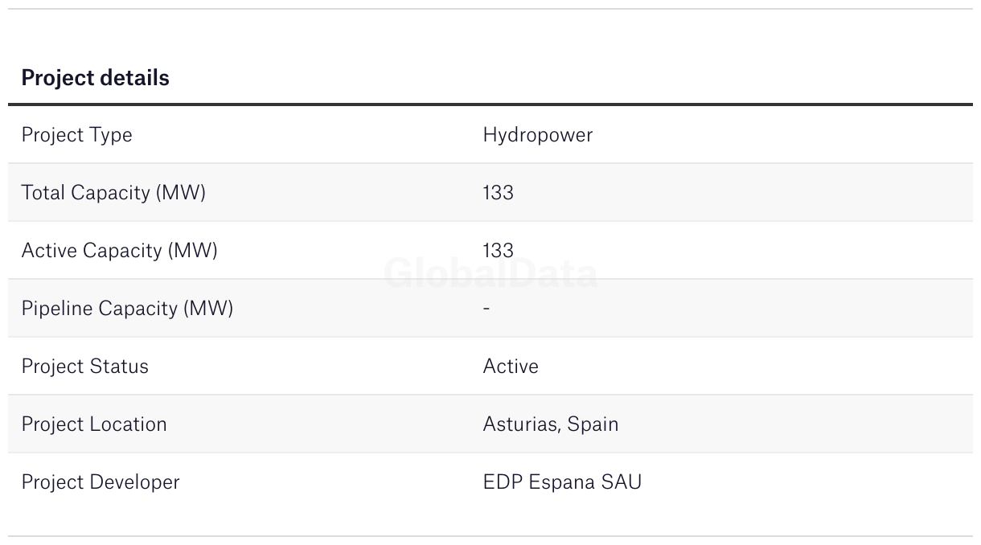
Task: Click the Asturias, Spain location text
Action: click(x=551, y=424)
